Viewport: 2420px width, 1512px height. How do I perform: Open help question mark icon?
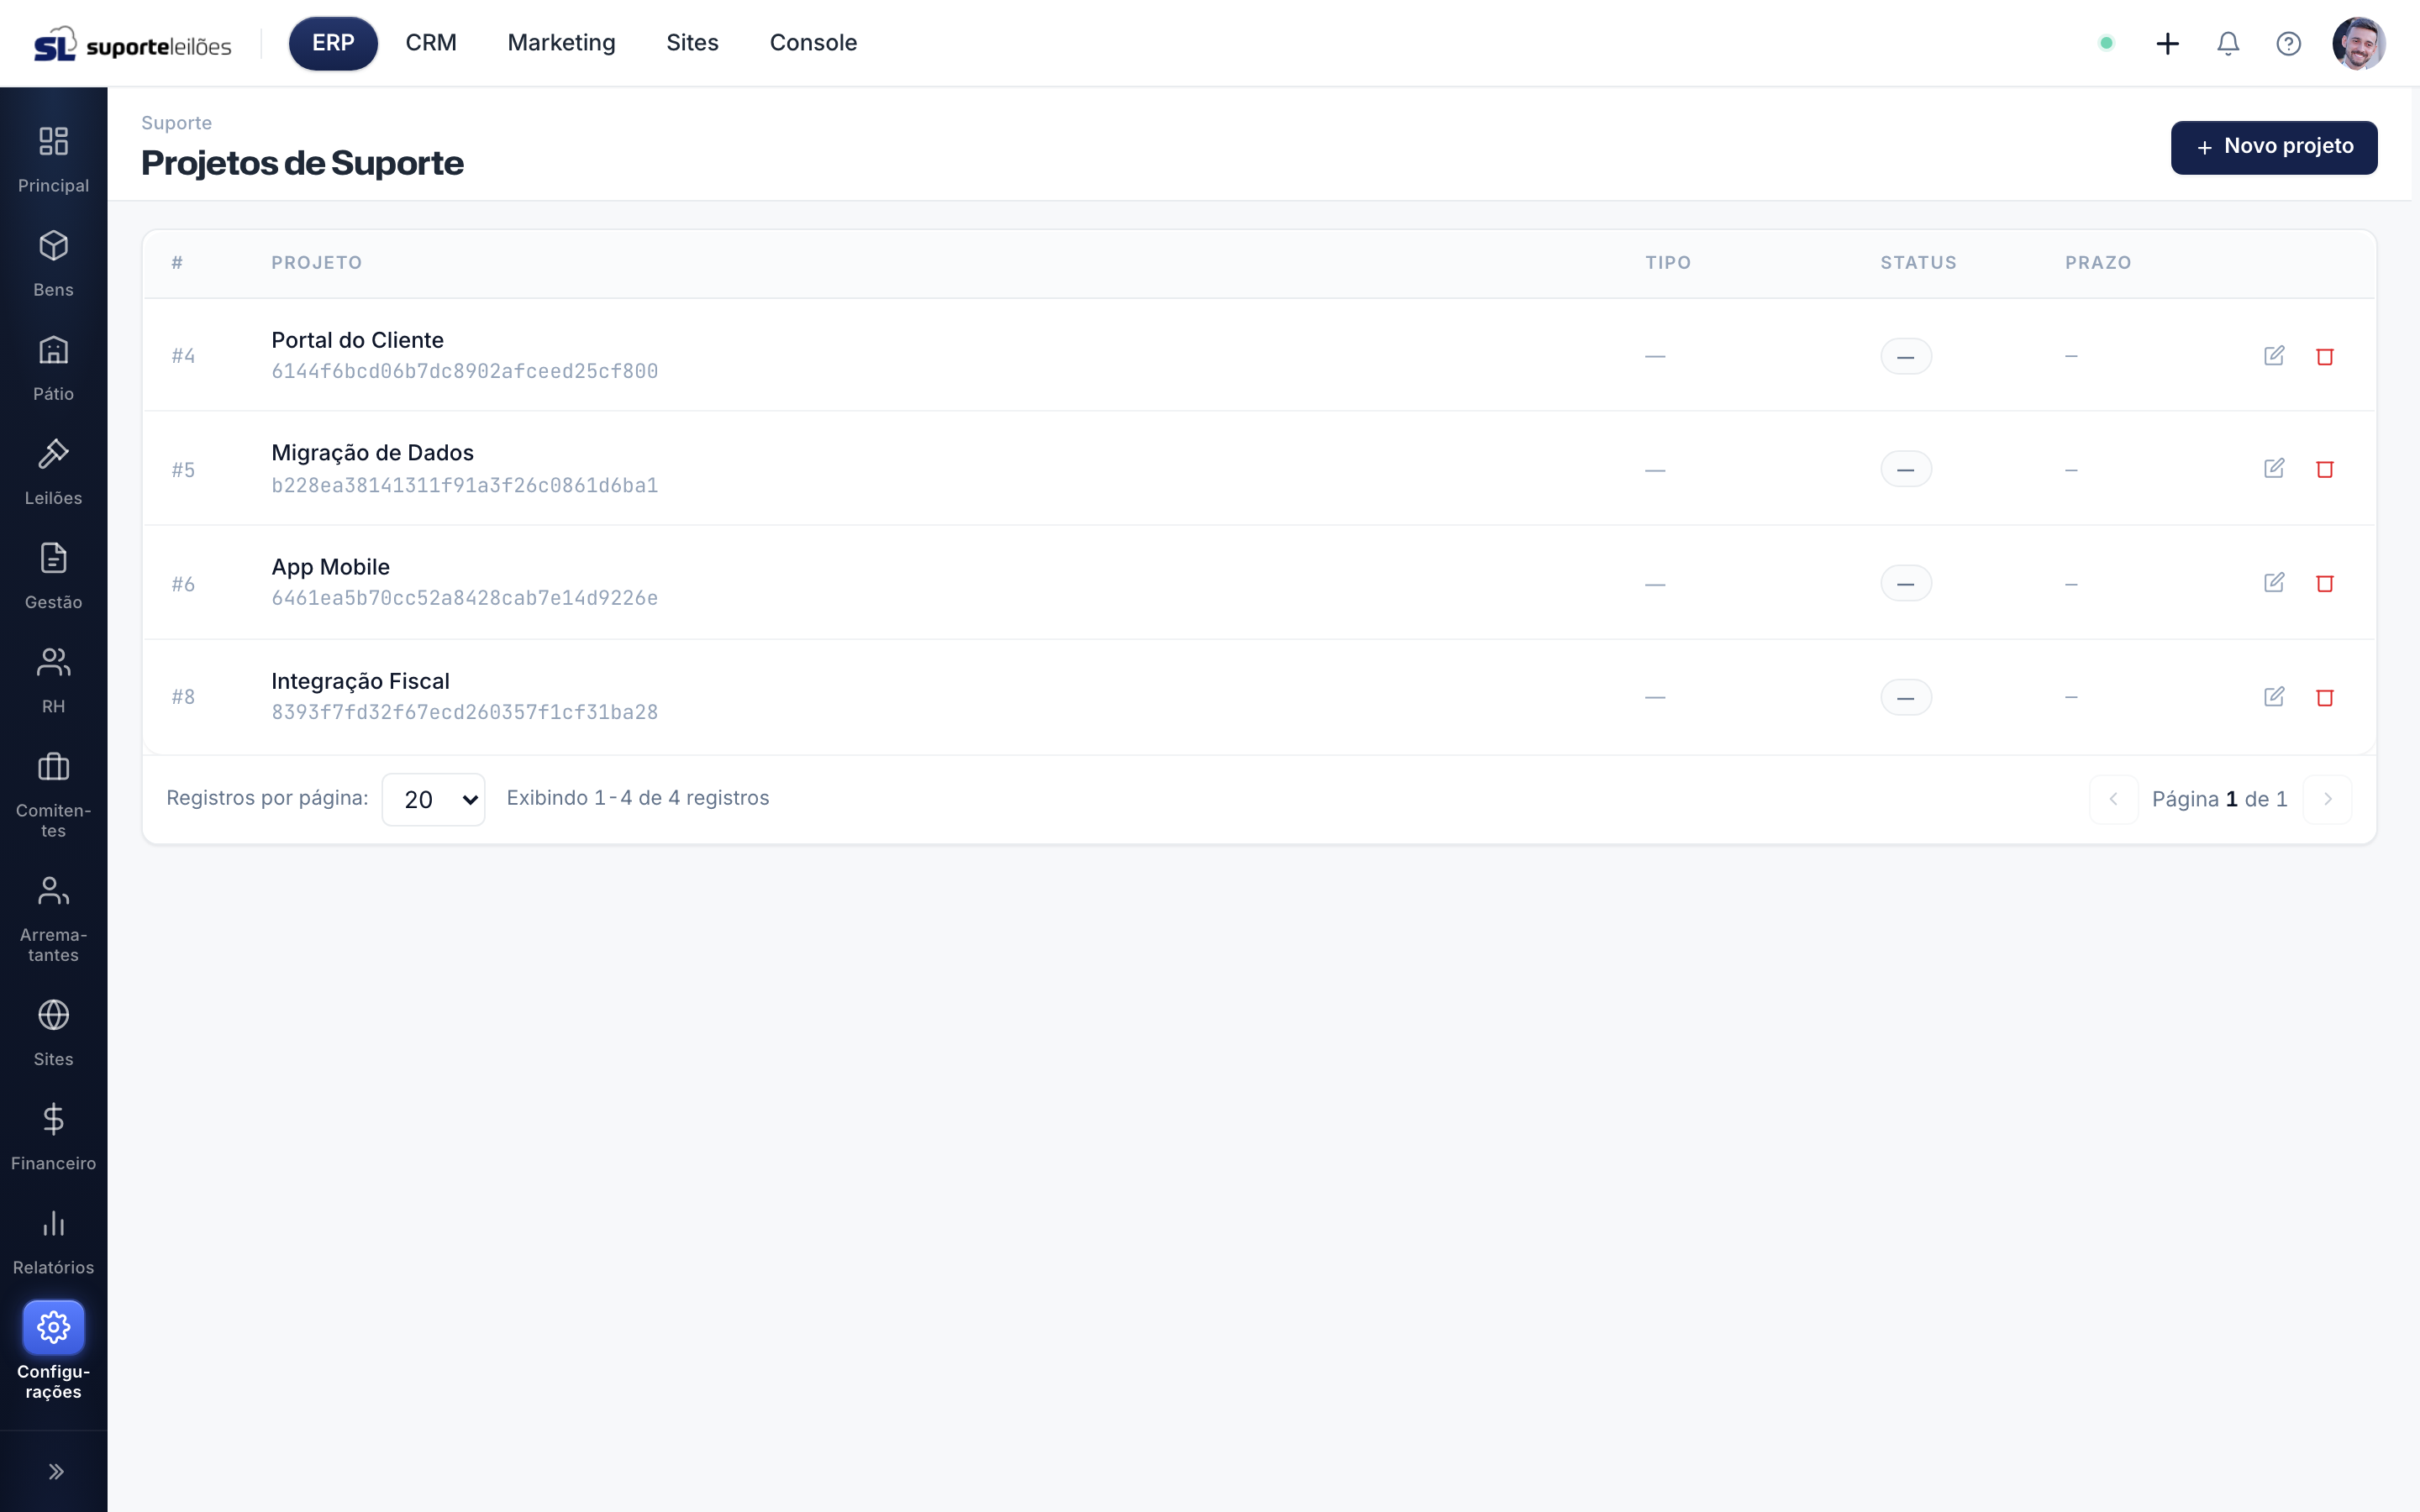(2288, 43)
